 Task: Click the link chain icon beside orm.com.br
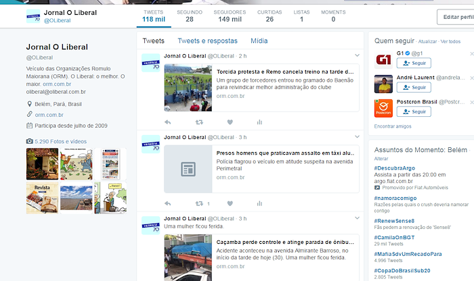click(29, 114)
